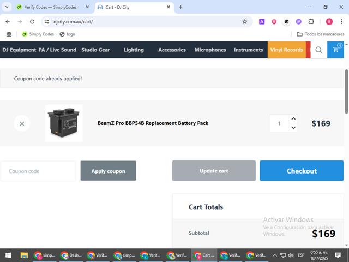
Task: Open File Explorer from the taskbar
Action: [24, 255]
